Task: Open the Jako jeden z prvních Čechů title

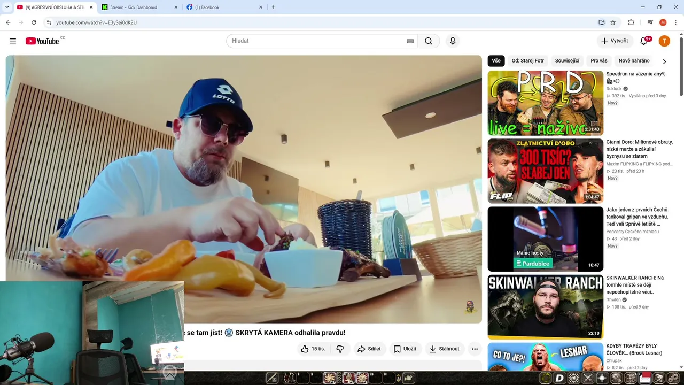Action: pos(637,217)
